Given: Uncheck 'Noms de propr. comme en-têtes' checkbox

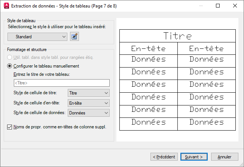Looking at the screenshot, I should point(10,127).
